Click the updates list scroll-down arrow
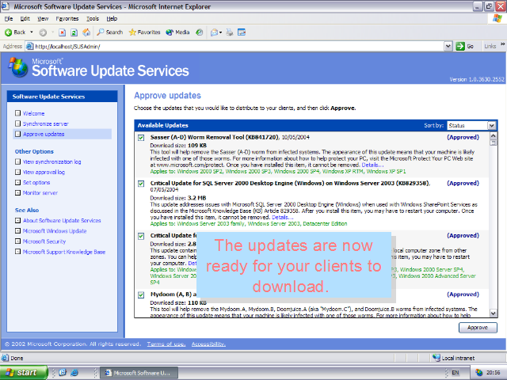The image size is (507, 380). point(493,313)
